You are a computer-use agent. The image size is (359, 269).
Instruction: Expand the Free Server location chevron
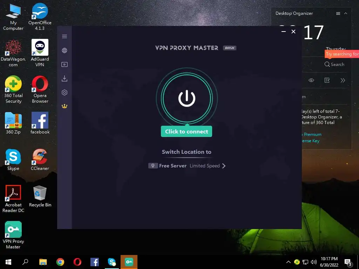point(224,166)
